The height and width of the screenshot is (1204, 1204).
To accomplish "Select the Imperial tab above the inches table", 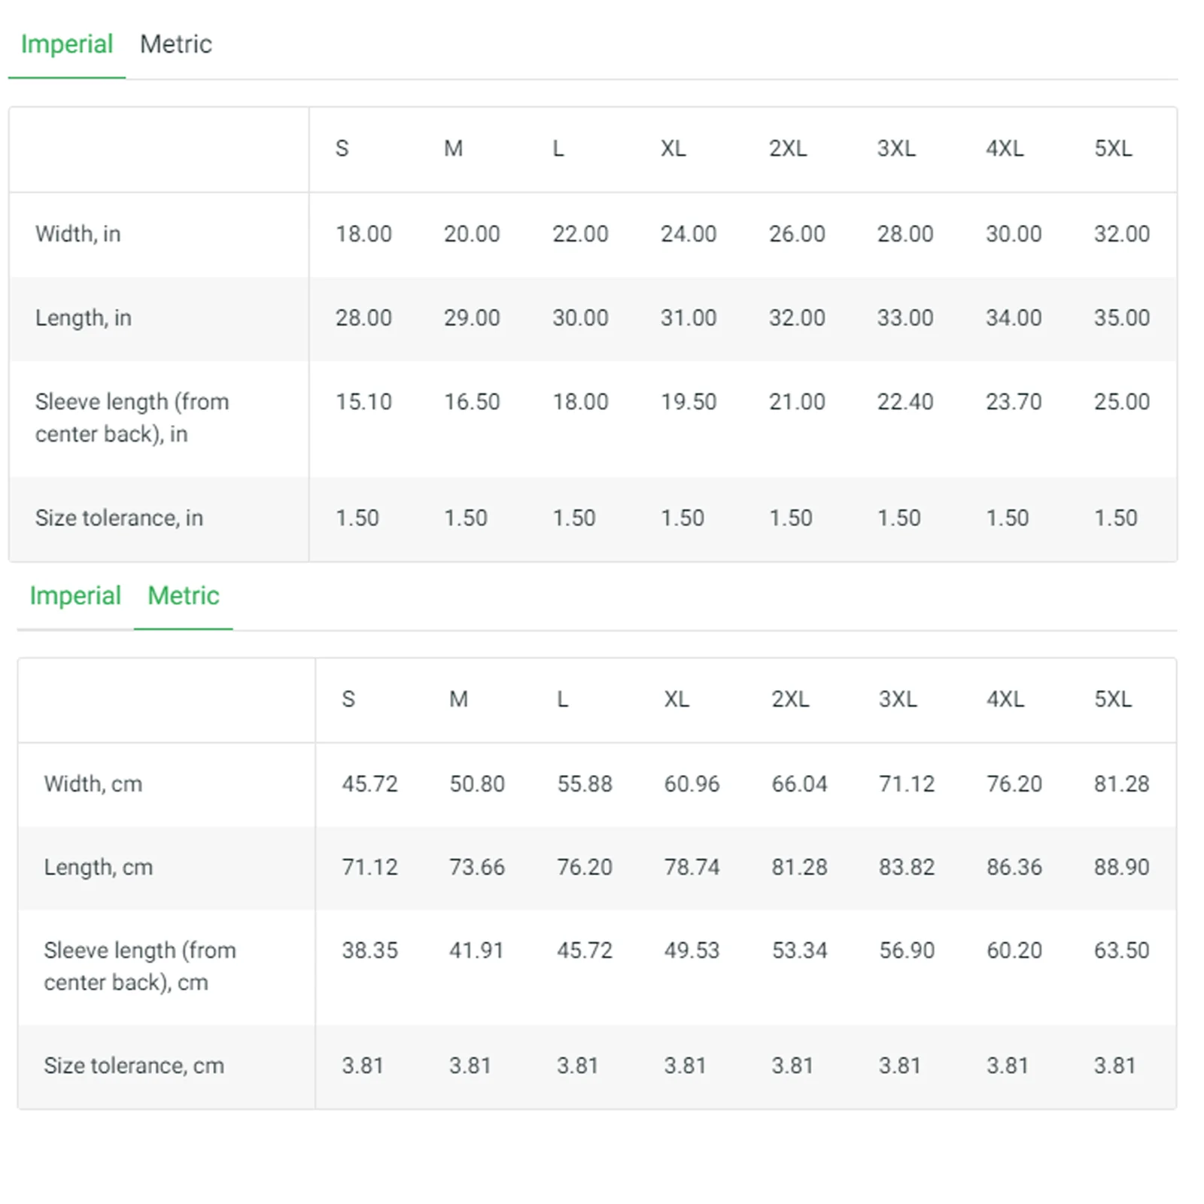I will click(67, 44).
